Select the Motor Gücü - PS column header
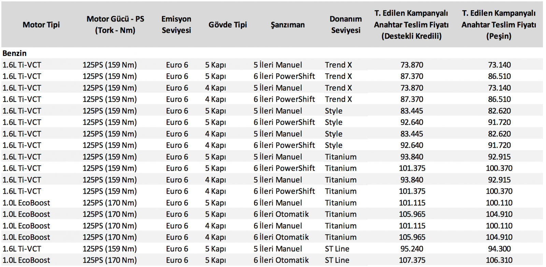The height and width of the screenshot is (267, 546). [115, 25]
